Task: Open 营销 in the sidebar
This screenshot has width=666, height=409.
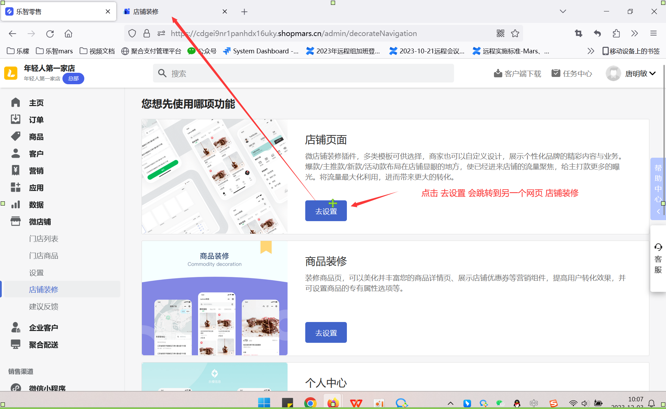Action: pyautogui.click(x=36, y=171)
